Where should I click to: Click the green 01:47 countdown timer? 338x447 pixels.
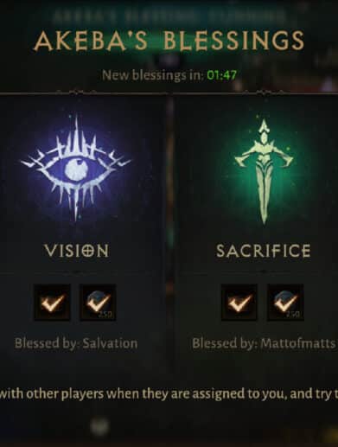(x=222, y=75)
